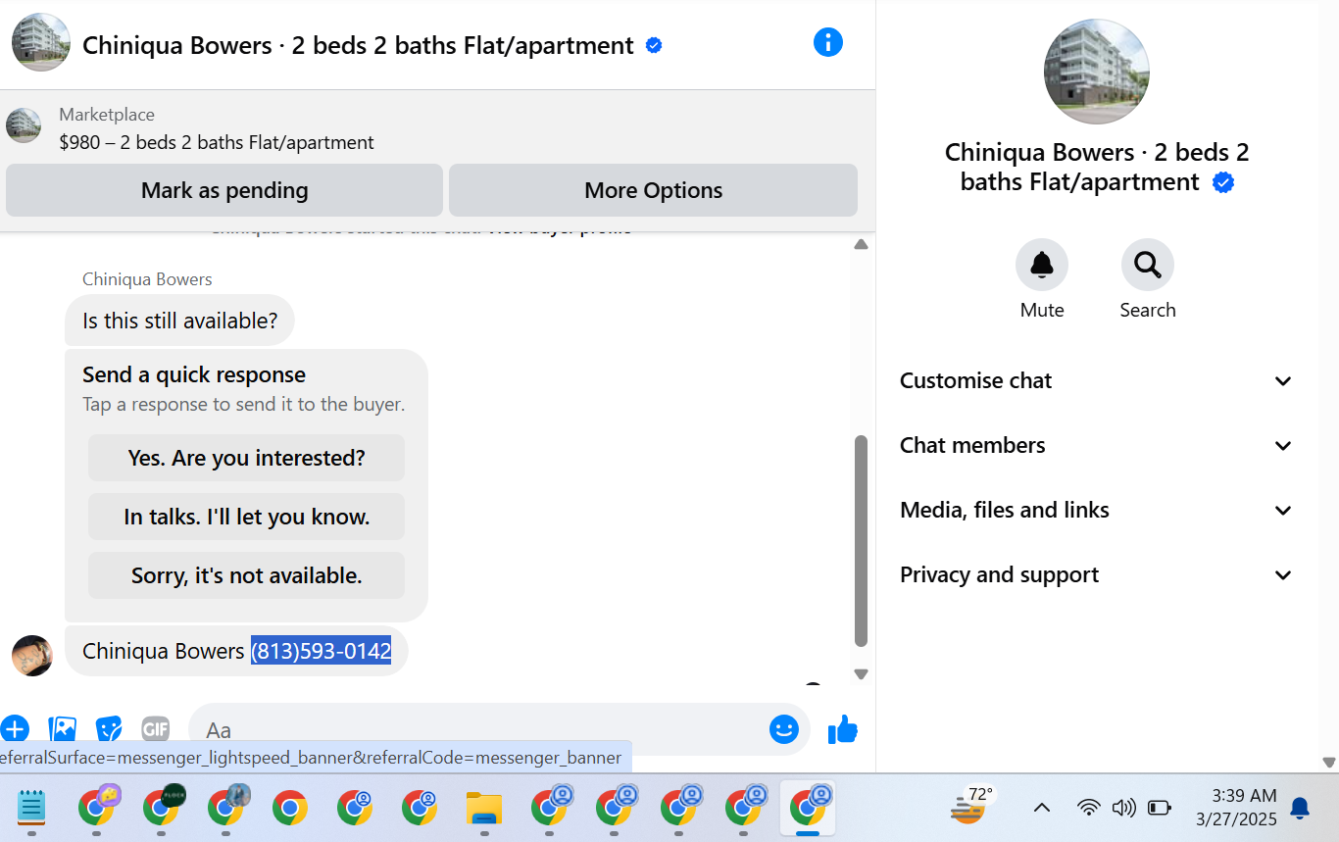Mark the listing as pending
Image resolution: width=1339 pixels, height=842 pixels.
pos(224,190)
